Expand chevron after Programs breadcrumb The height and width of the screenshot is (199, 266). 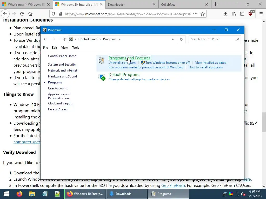pyautogui.click(x=119, y=39)
